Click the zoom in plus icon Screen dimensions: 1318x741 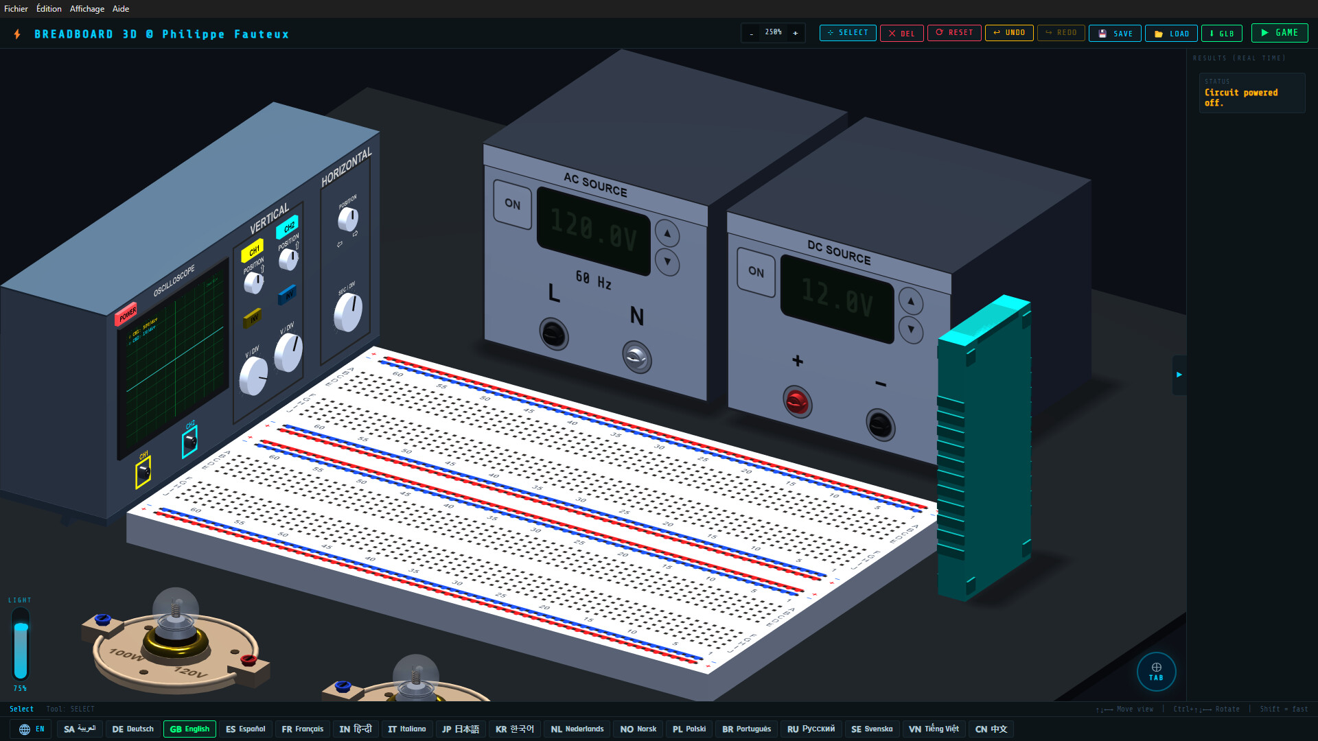tap(796, 33)
